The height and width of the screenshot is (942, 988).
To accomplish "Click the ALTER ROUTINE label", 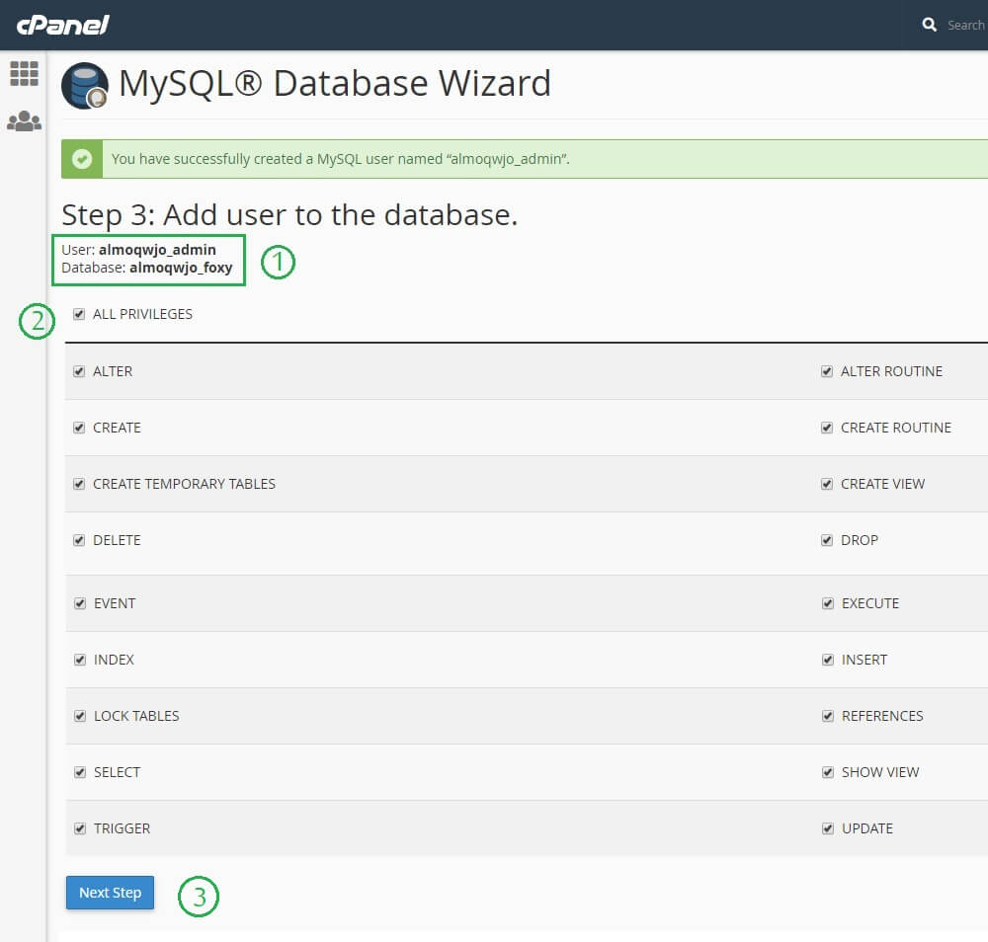I will 891,371.
